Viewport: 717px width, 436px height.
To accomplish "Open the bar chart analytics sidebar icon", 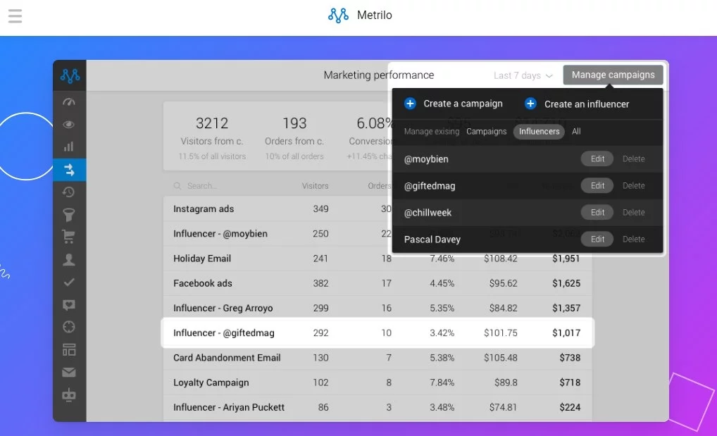I will point(69,147).
